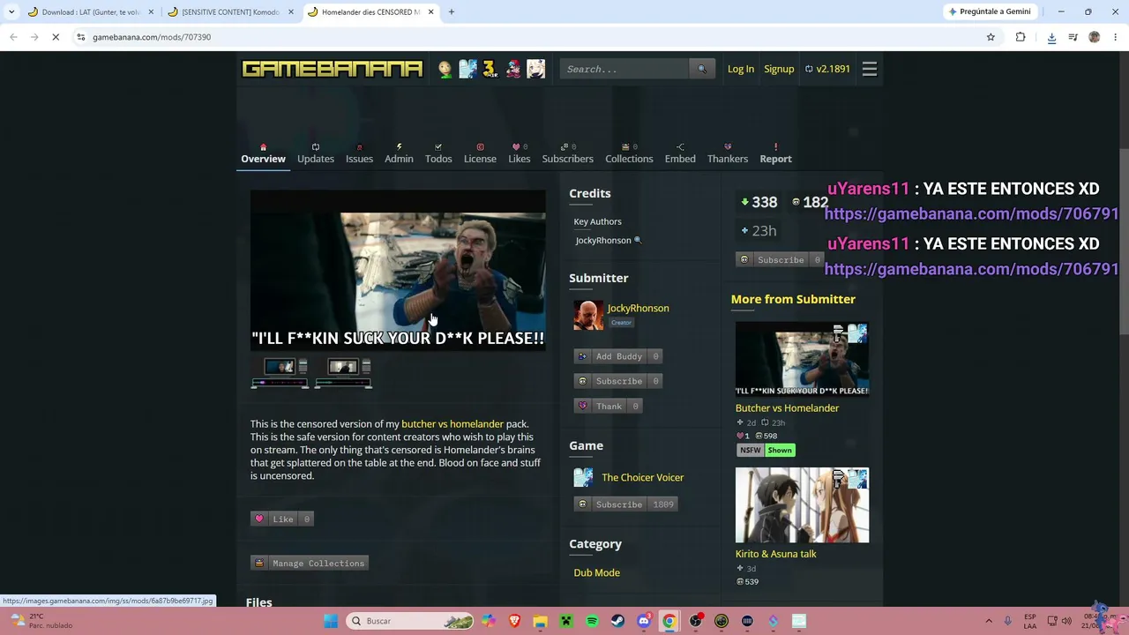Select the first small screenshot thumbnail below the main image

(280, 373)
